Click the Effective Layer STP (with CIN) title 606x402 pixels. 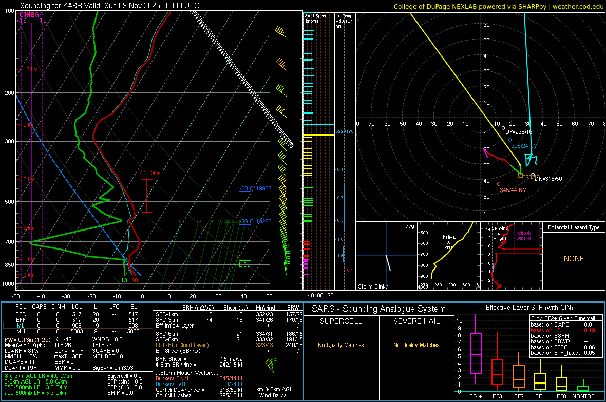pyautogui.click(x=529, y=308)
